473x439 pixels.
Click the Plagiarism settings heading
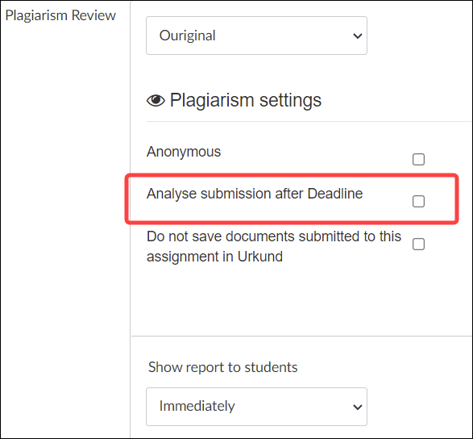point(246,100)
